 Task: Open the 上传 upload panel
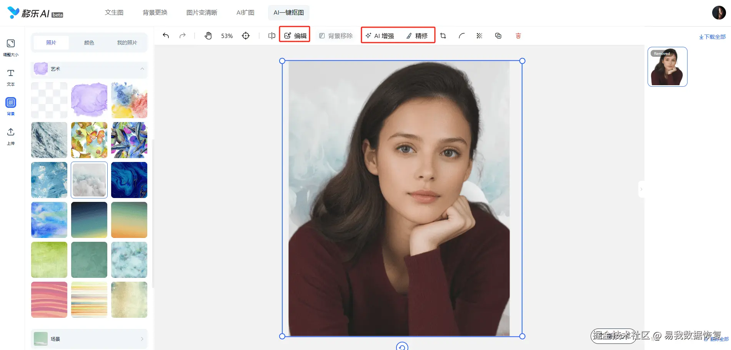coord(11,137)
